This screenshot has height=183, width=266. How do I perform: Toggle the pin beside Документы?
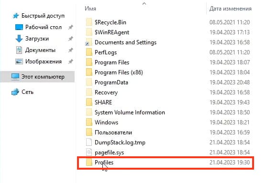(71, 50)
